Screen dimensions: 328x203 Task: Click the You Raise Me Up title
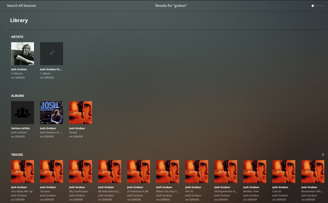pos(22,191)
